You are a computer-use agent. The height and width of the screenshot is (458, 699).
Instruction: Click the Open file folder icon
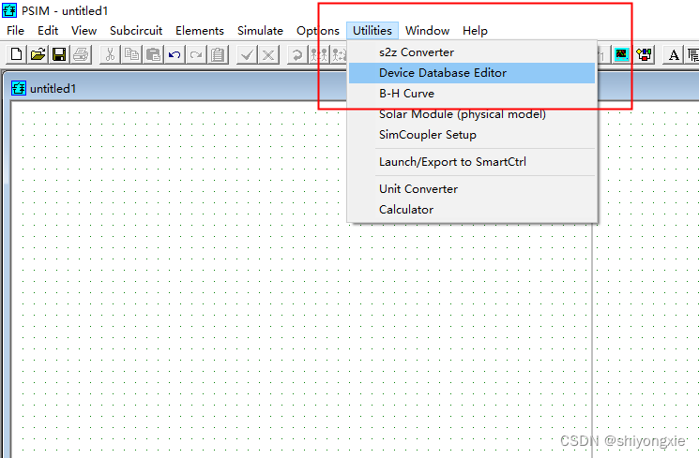coord(38,54)
